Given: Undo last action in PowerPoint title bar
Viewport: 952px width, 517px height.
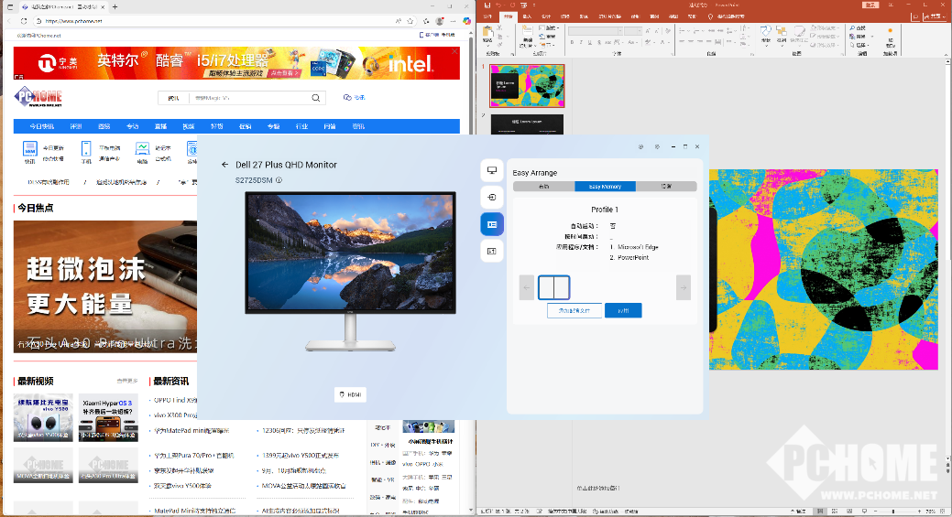Looking at the screenshot, I should coord(498,5).
